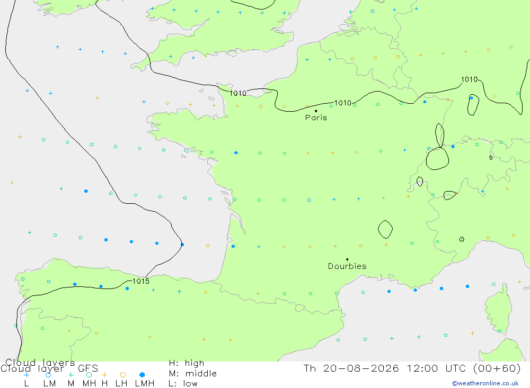Screen dimensions: 530x388
Task: Click the 1010 label immediately right of Paris
Action: point(343,103)
